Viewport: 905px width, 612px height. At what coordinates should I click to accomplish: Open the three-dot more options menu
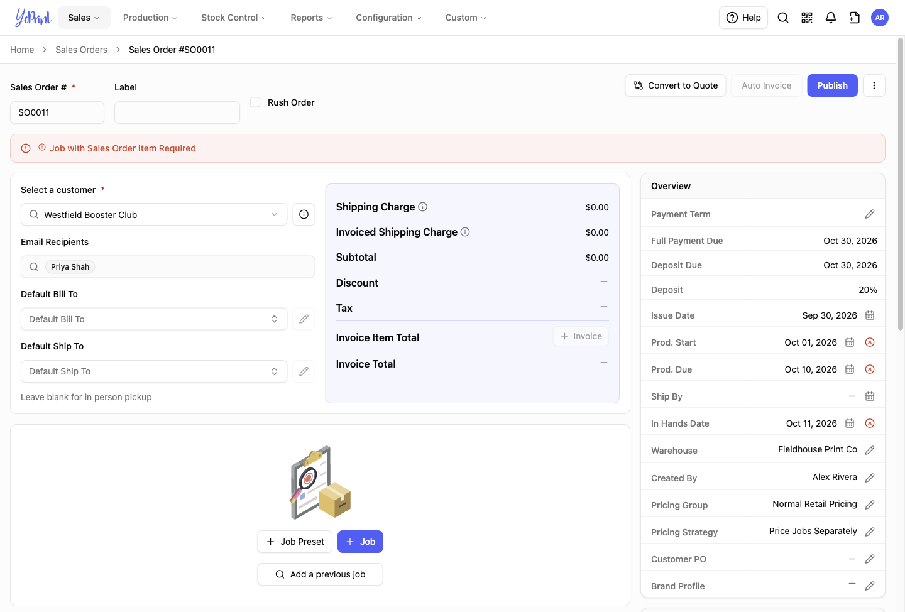pos(874,85)
